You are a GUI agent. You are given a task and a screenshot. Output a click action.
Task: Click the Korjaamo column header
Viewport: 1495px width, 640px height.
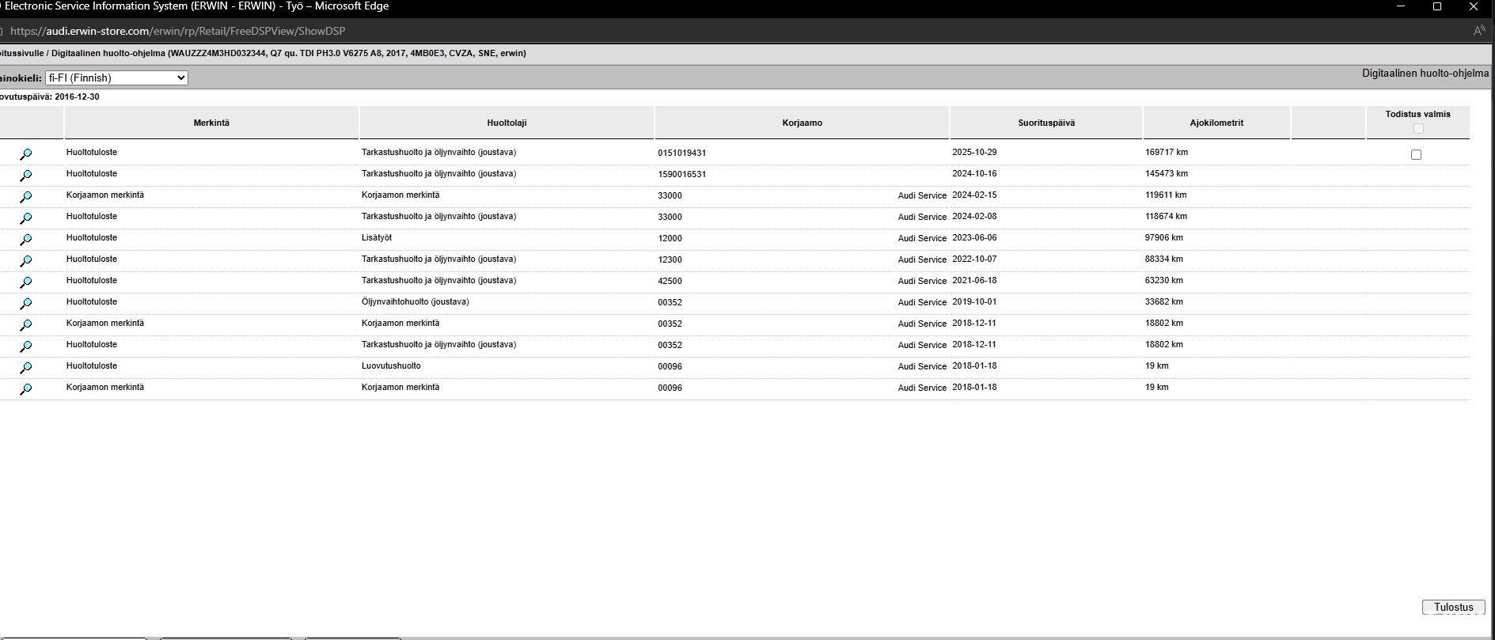[802, 123]
